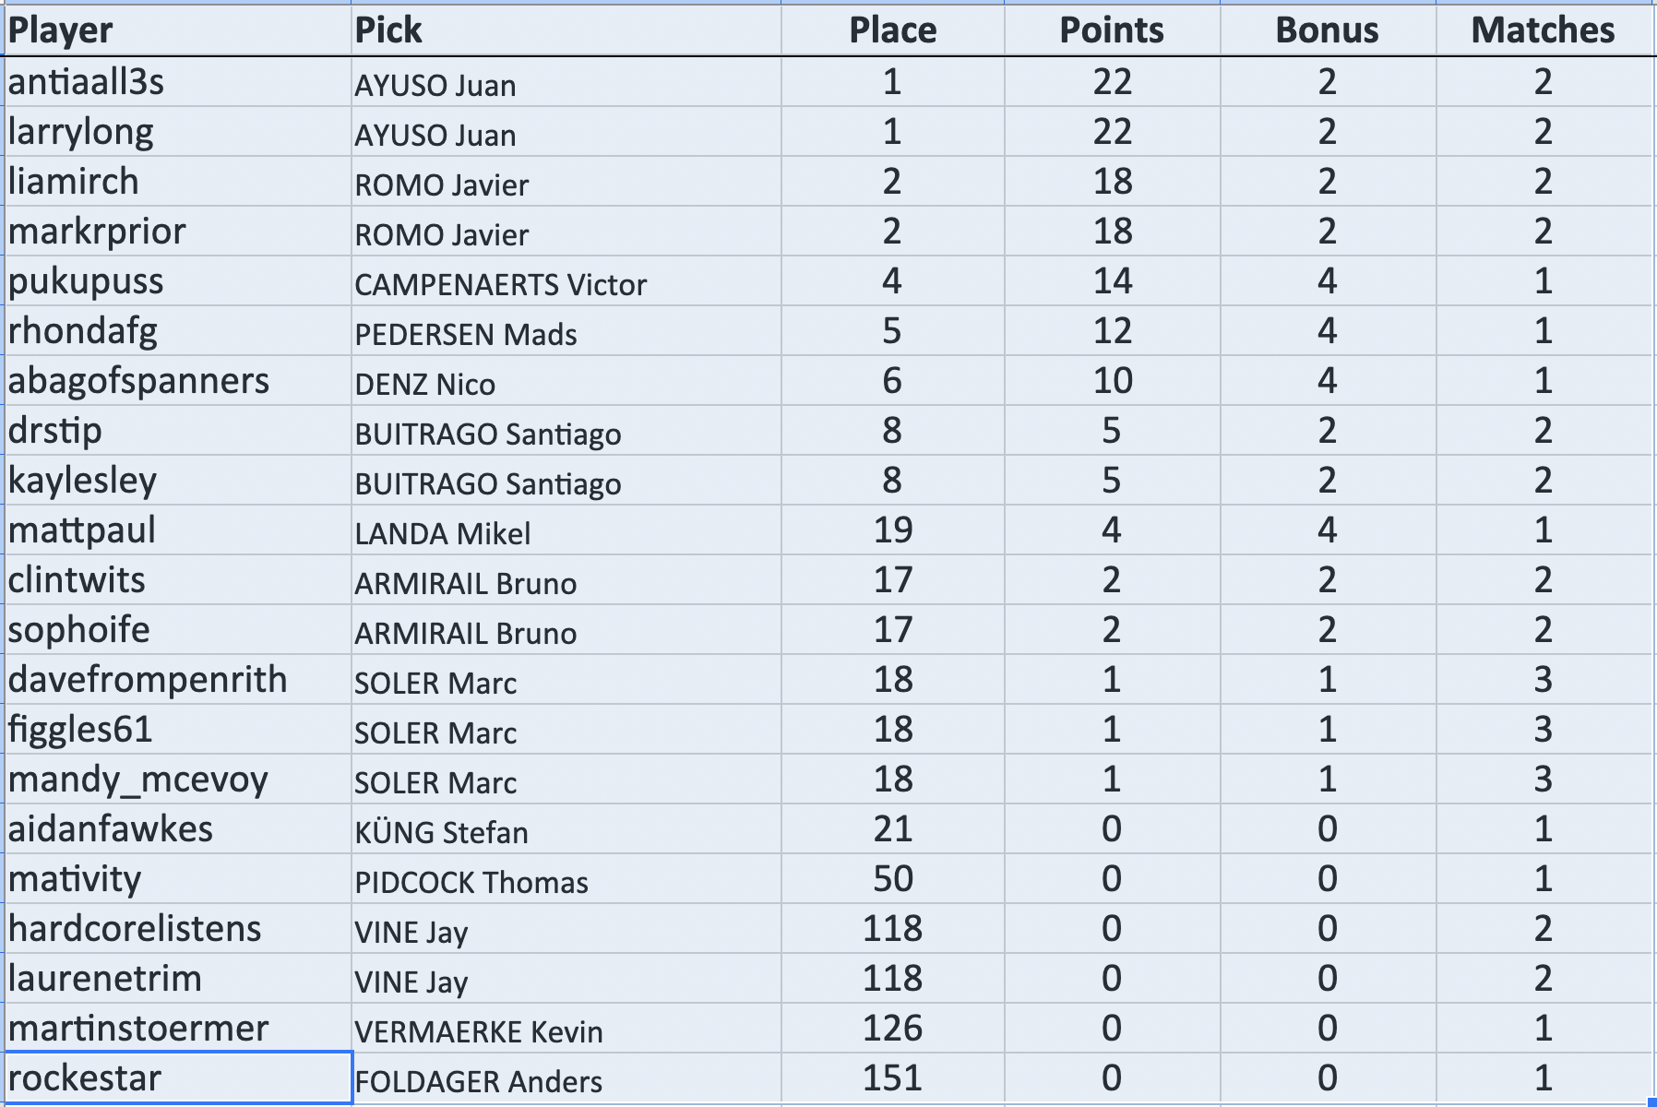
Task: Click the Bonus header cell
Action: click(x=1327, y=30)
